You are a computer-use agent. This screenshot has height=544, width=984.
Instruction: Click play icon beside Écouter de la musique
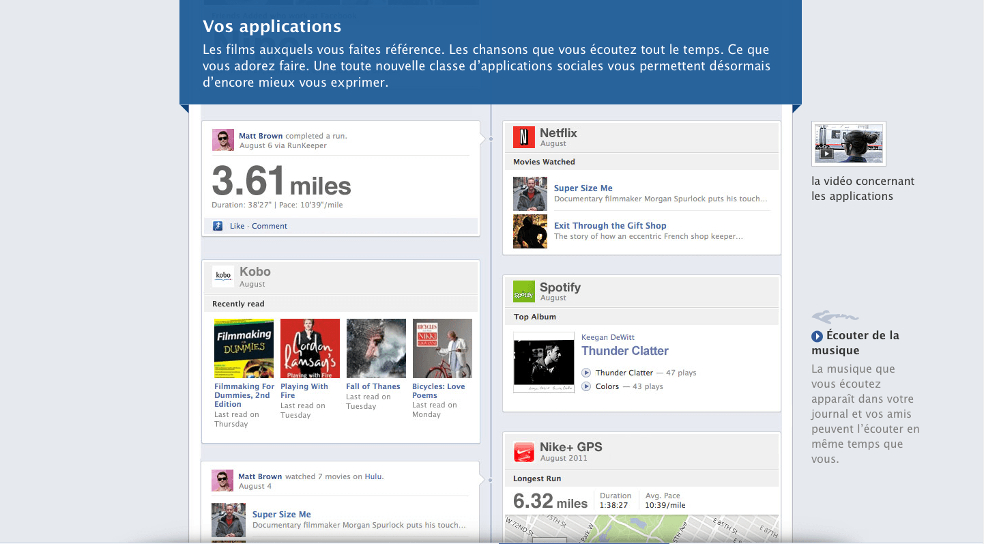(817, 337)
